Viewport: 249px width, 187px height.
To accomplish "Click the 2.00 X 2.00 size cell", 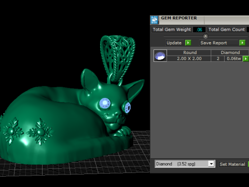I will (x=189, y=59).
